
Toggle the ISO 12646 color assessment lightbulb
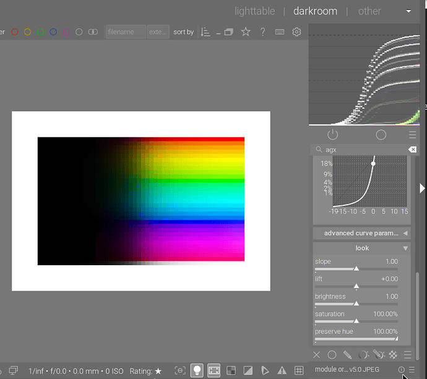pos(197,370)
